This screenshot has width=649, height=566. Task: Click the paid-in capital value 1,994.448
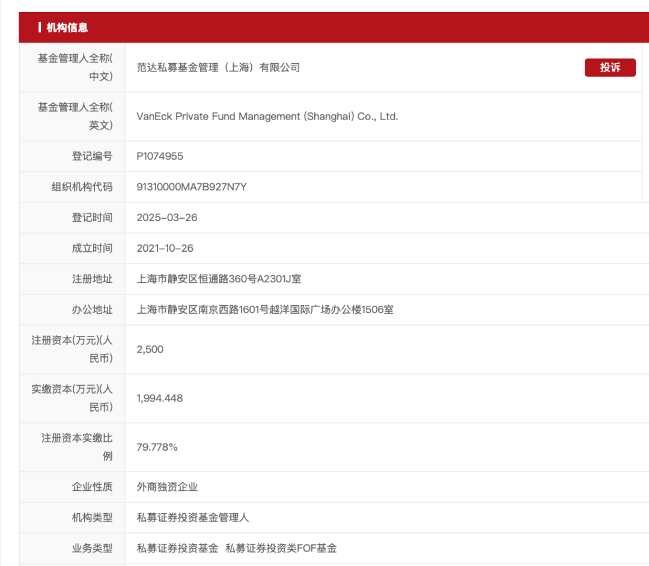pyautogui.click(x=160, y=398)
